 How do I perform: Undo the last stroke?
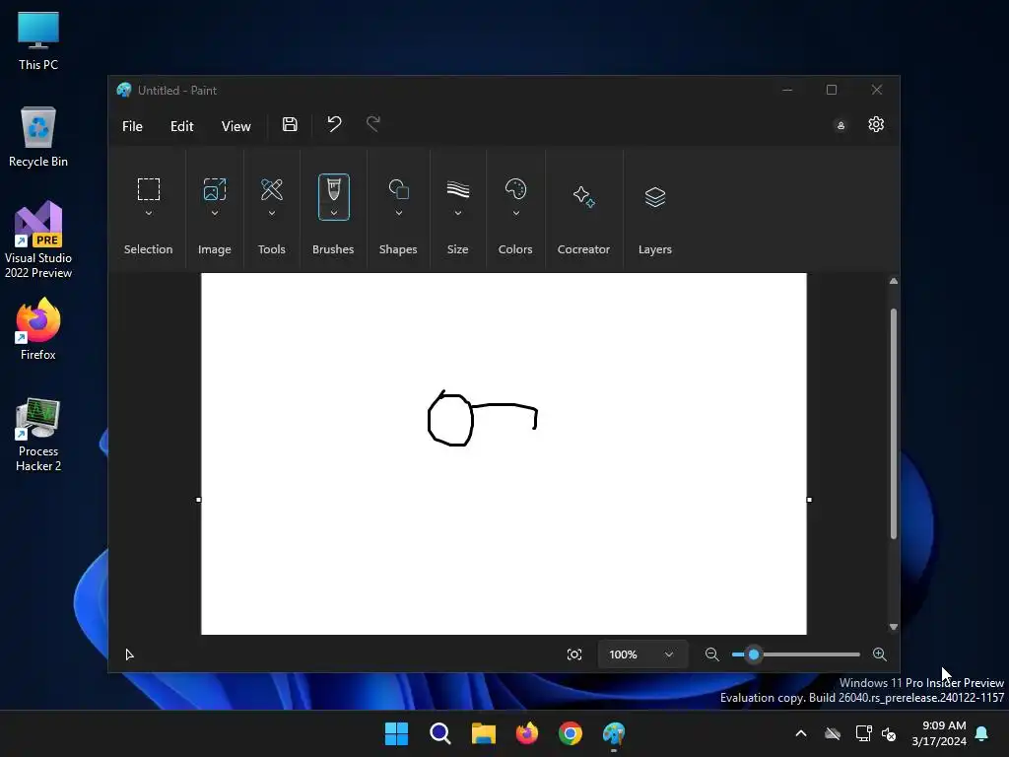pyautogui.click(x=334, y=123)
